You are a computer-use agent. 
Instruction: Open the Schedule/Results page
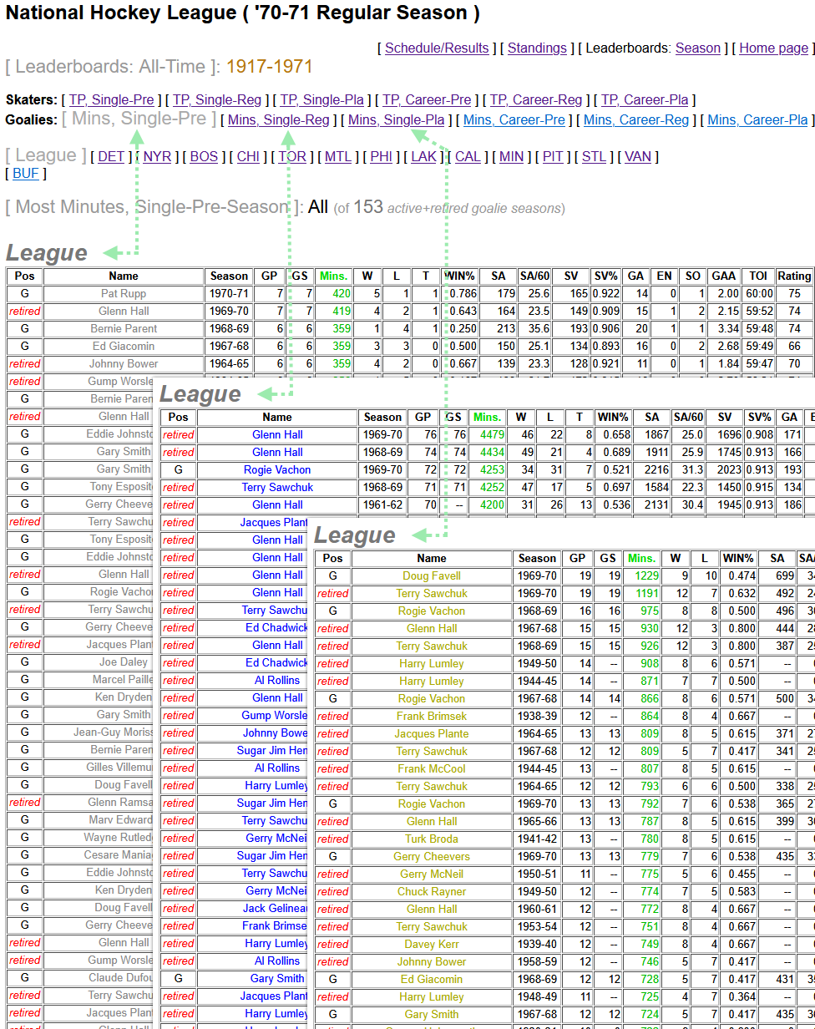pyautogui.click(x=437, y=48)
